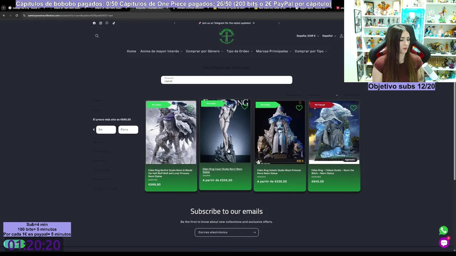Click the 'Subscribe to our emails' heading

(227, 212)
